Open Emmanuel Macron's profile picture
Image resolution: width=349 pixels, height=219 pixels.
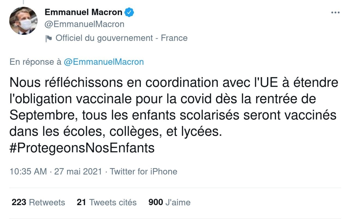[x=23, y=21]
